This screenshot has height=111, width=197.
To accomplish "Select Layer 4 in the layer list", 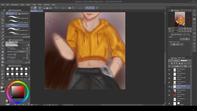I will coord(182,91).
